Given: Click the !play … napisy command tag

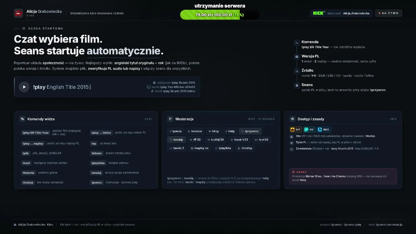Looking at the screenshot, I should [33, 143].
